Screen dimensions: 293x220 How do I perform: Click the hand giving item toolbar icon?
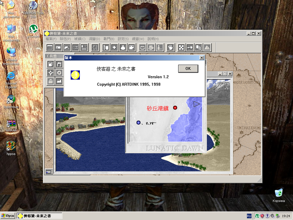coord(151,48)
